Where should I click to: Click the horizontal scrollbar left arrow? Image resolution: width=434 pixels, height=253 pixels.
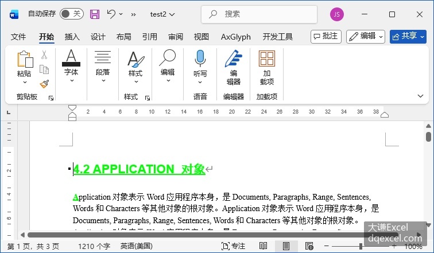[23, 235]
